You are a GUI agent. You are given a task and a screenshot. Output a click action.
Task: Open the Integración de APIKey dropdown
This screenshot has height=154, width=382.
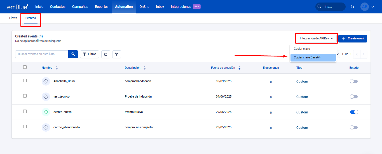pos(317,39)
